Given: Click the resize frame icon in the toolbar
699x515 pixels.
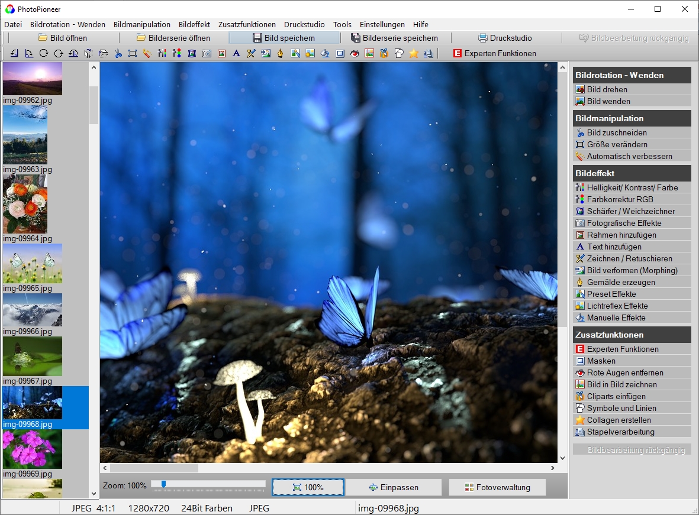Looking at the screenshot, I should [133, 53].
